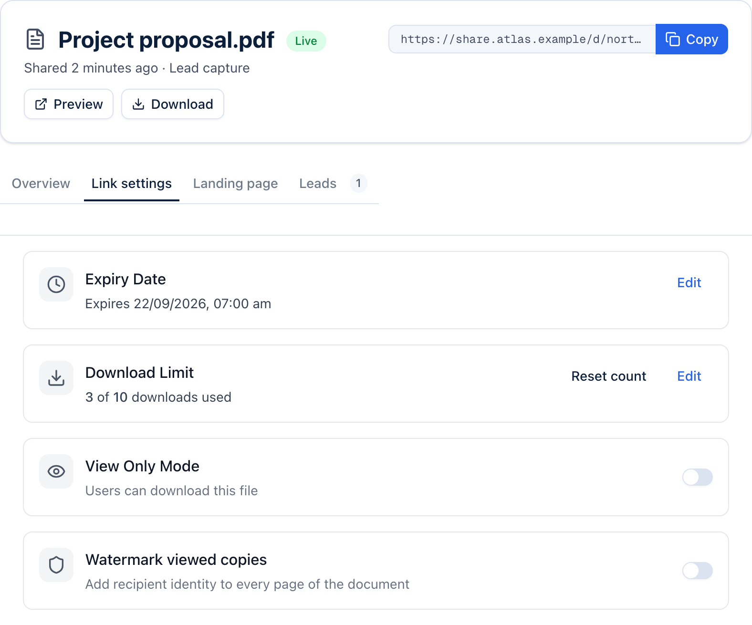Copy the share link with the Copy button
The image size is (752, 625).
pyautogui.click(x=691, y=39)
